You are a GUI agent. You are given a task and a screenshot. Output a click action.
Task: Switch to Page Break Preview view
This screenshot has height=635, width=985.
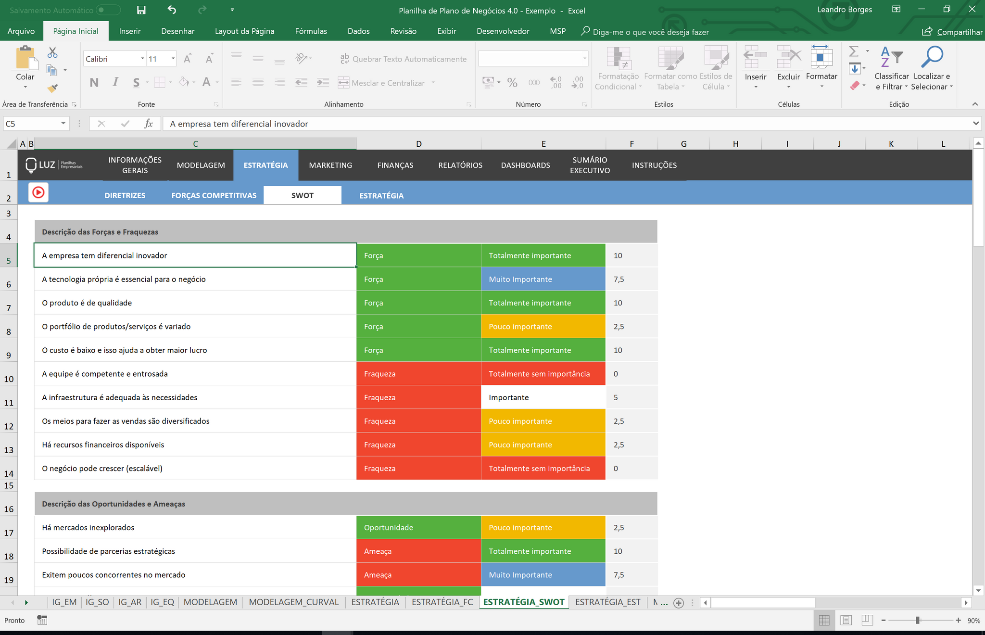[867, 621]
